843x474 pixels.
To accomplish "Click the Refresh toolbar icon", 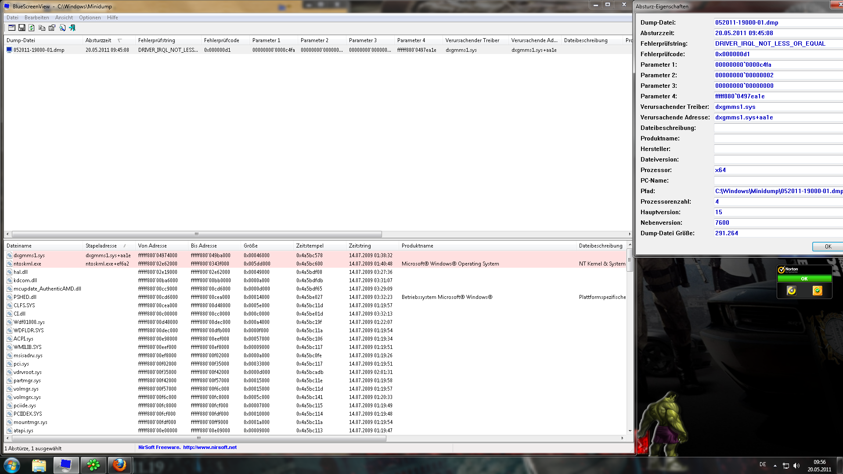I will click(32, 28).
